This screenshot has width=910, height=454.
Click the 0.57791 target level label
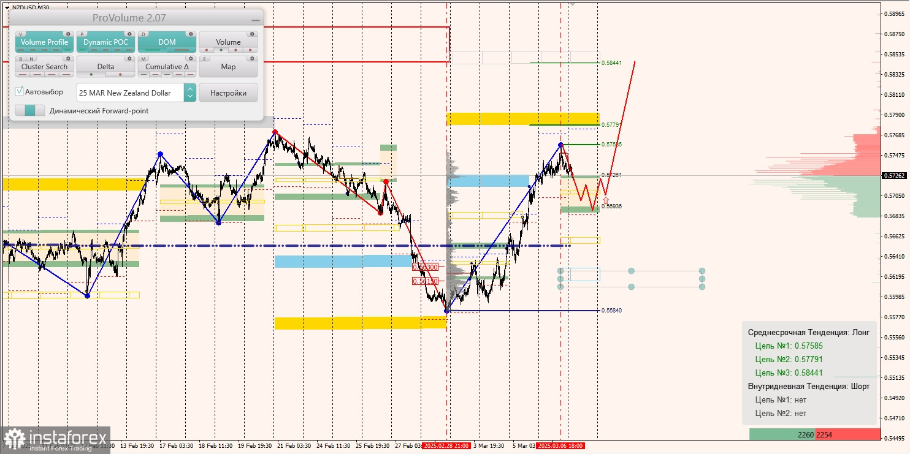coord(611,124)
